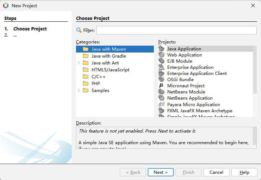Click the FXML JavaFX Maven Archetype icon
This screenshot has width=261, height=180.
161,110
